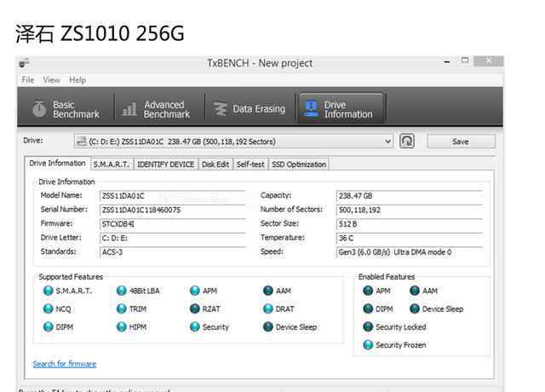Viewport: 545px width, 392px height.
Task: Click the Security Locked indicator
Action: pyautogui.click(x=368, y=326)
